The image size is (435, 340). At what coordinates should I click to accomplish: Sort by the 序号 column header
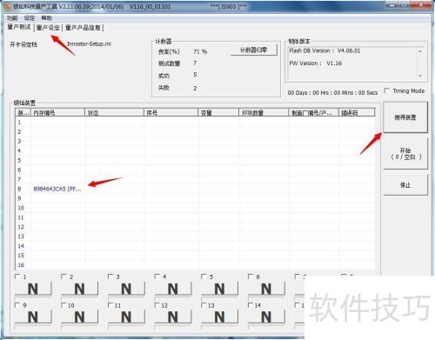(171, 113)
